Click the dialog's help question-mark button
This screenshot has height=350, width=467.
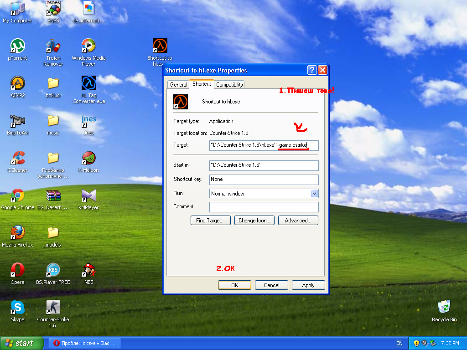point(312,70)
